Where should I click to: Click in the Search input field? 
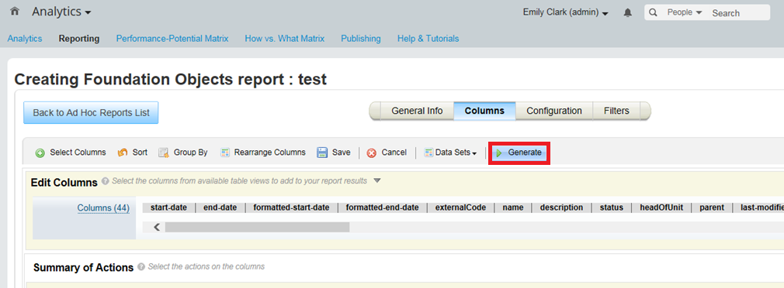click(x=739, y=13)
